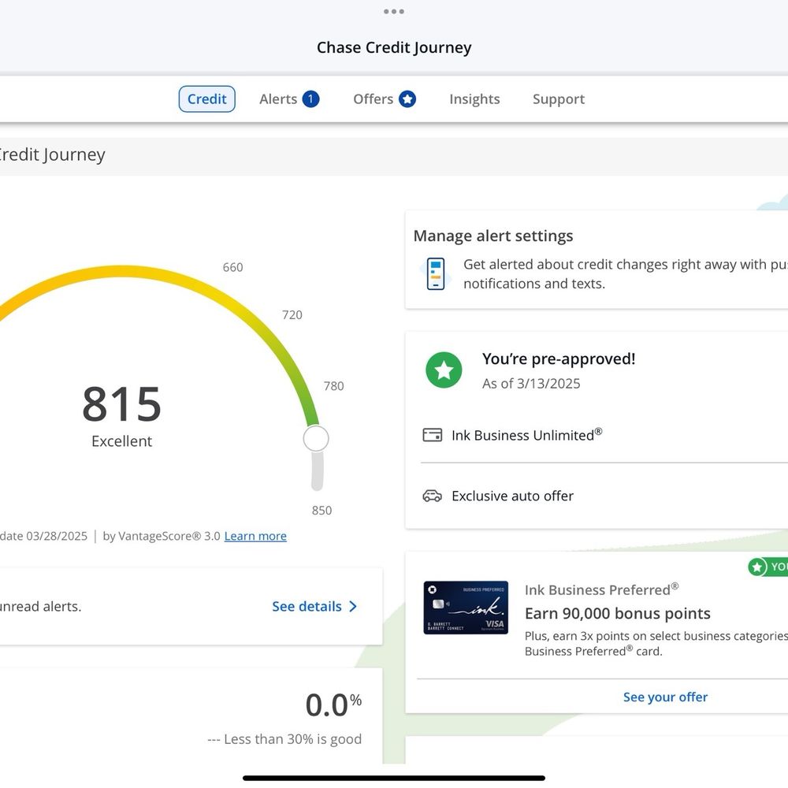Open the Offers tab
Image resolution: width=788 pixels, height=788 pixels.
[x=373, y=99]
